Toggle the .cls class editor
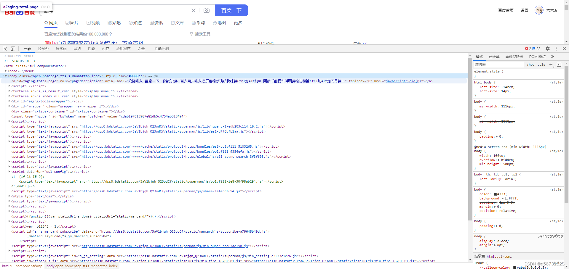The height and width of the screenshot is (269, 569). coord(542,65)
